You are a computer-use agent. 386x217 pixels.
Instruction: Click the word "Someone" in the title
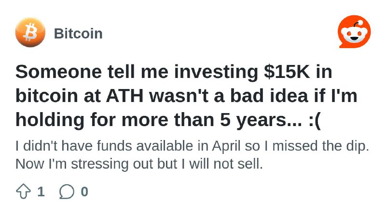pos(58,72)
